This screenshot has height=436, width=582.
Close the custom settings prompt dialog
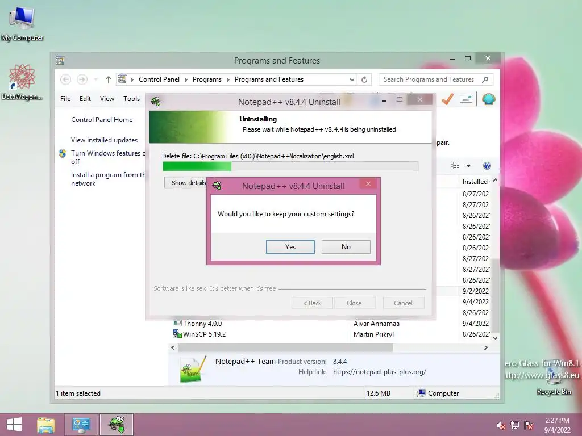pos(368,183)
